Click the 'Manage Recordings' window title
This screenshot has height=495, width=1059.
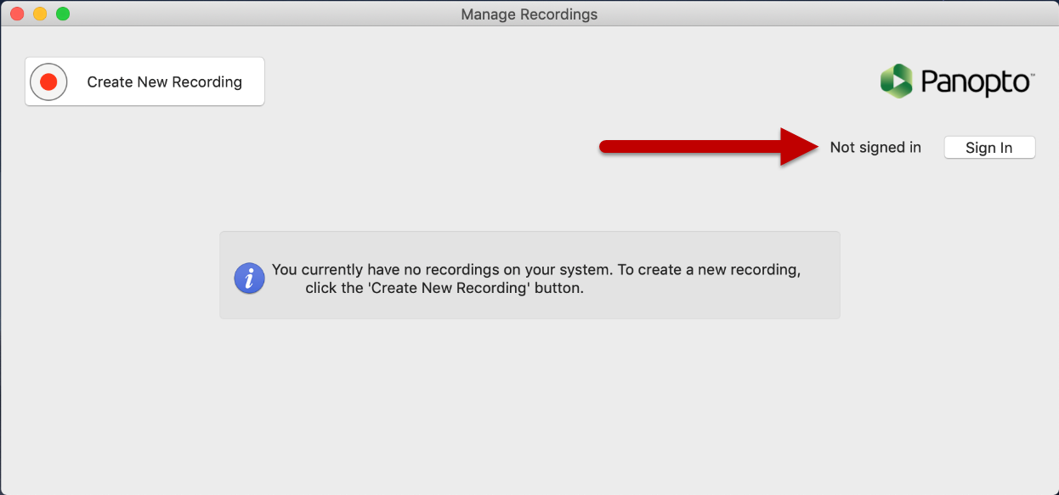pos(529,14)
